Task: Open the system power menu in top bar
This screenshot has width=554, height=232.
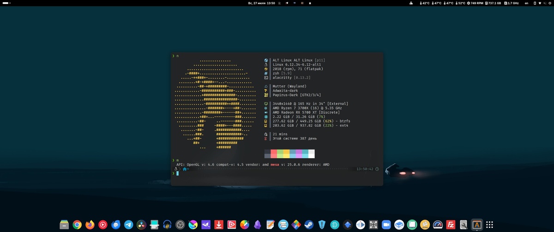Action: click(x=550, y=3)
